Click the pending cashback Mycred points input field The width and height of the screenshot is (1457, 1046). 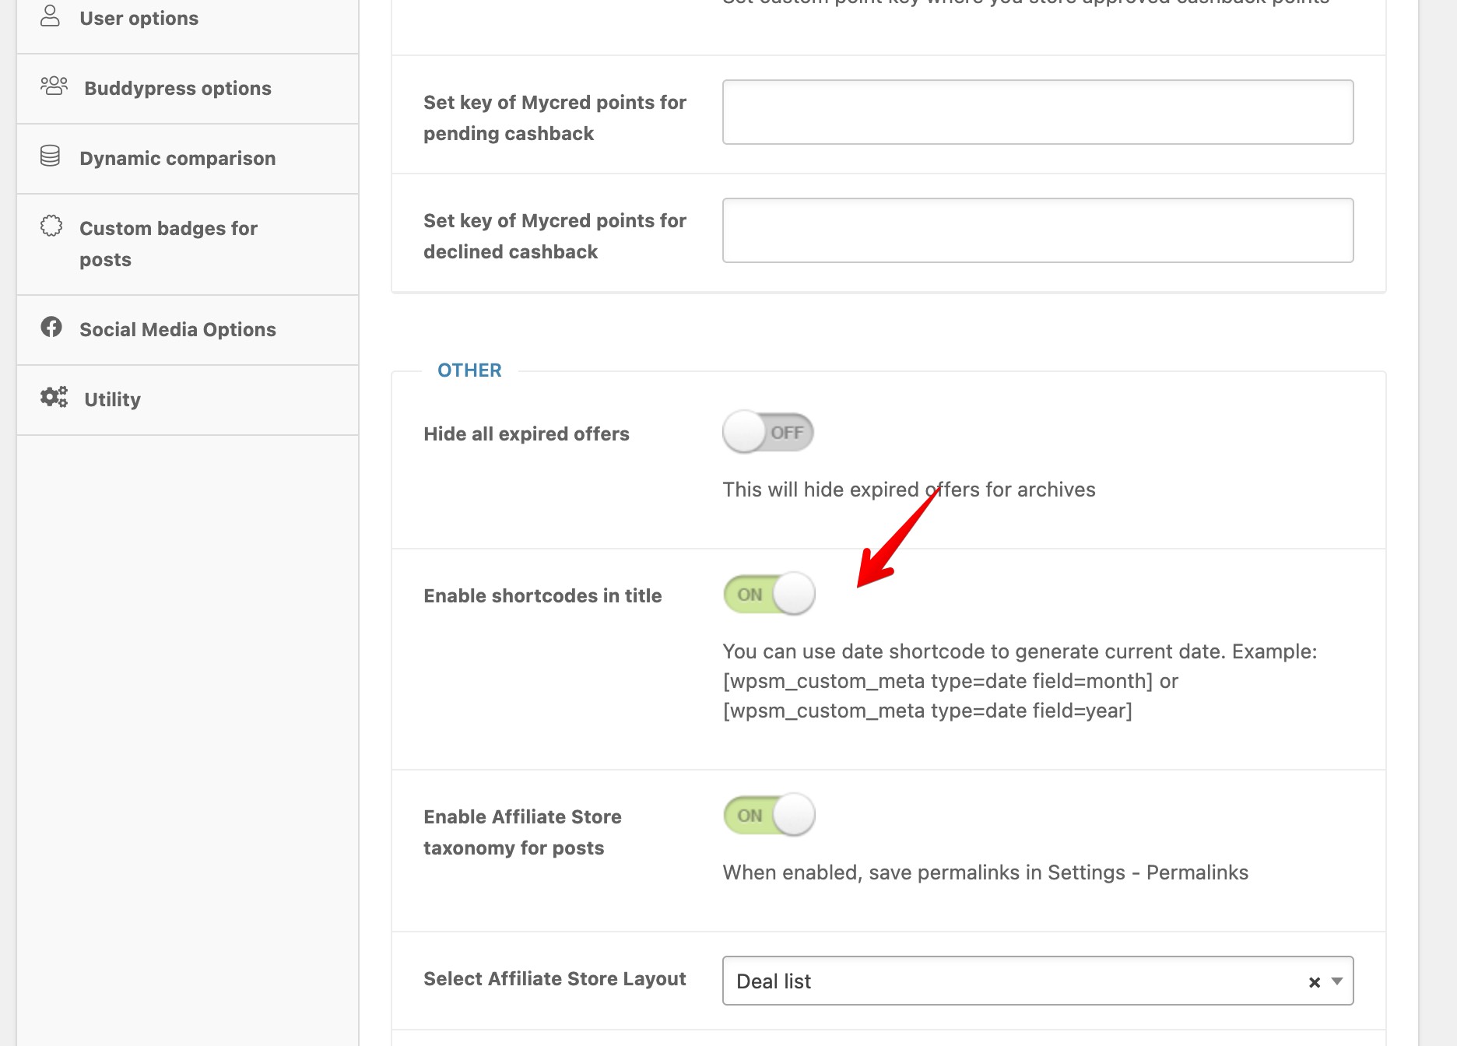pos(1037,112)
